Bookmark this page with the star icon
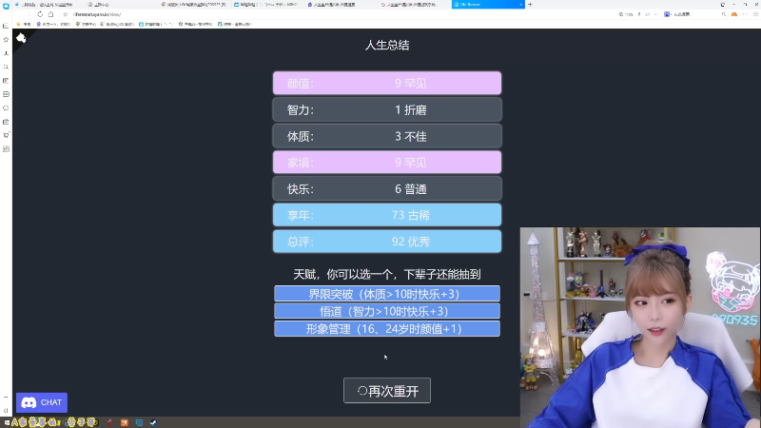Viewport: 761px width, 428px height. click(x=65, y=14)
